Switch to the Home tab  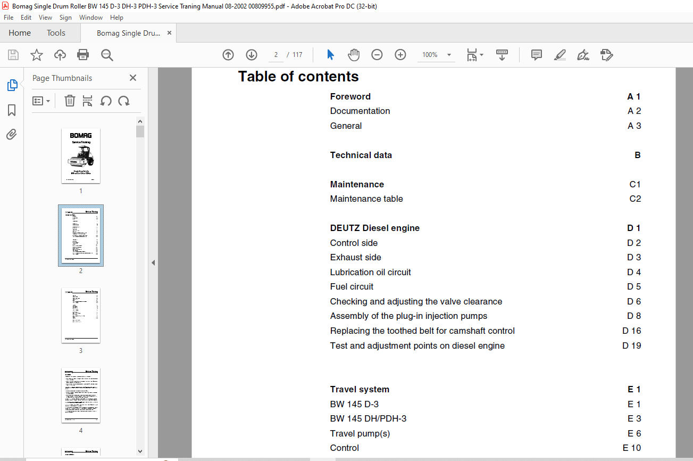(20, 33)
